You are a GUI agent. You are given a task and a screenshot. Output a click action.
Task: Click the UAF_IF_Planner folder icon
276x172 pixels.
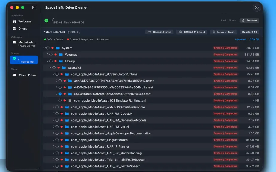coord(67,147)
